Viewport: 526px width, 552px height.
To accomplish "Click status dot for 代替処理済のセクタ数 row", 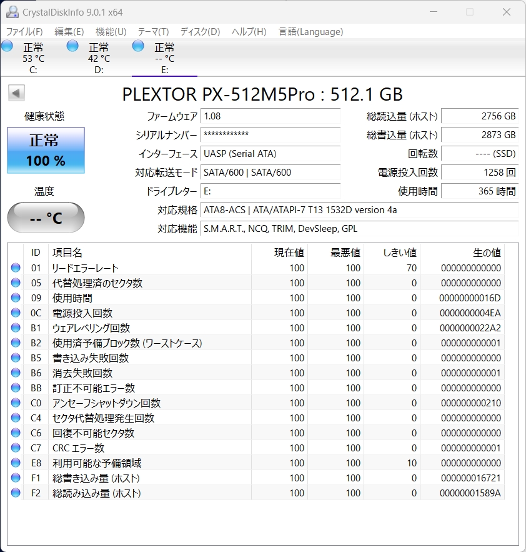I will point(16,283).
